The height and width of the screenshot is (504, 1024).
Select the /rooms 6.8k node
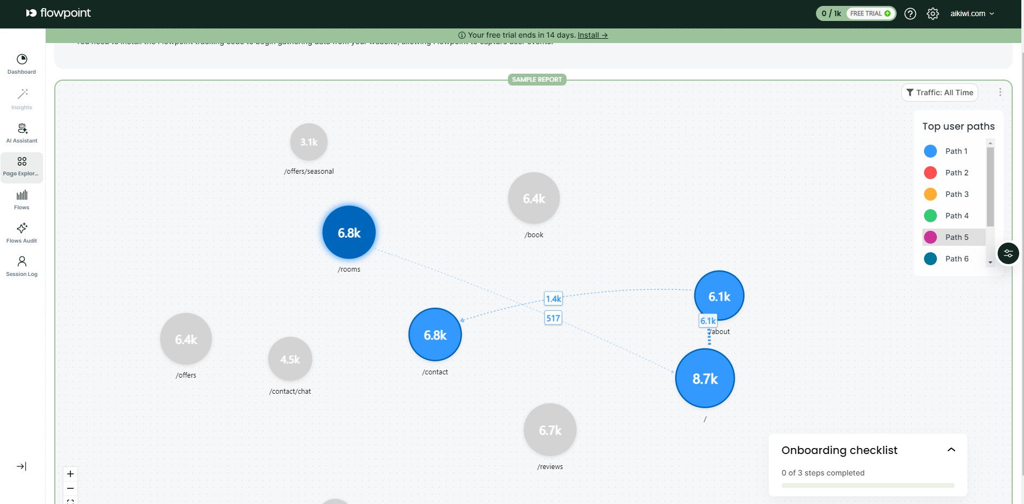[x=349, y=232]
